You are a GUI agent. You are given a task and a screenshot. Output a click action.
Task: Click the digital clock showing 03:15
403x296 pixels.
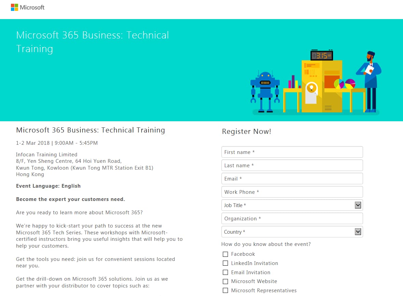tap(322, 55)
